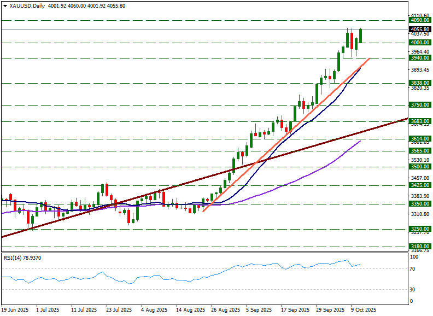Select the 4000.00 horizontal level label
This screenshot has width=433, height=316.
[x=419, y=42]
